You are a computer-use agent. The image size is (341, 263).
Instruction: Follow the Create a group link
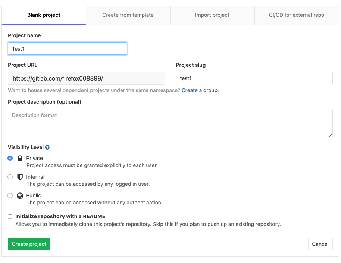(x=200, y=91)
